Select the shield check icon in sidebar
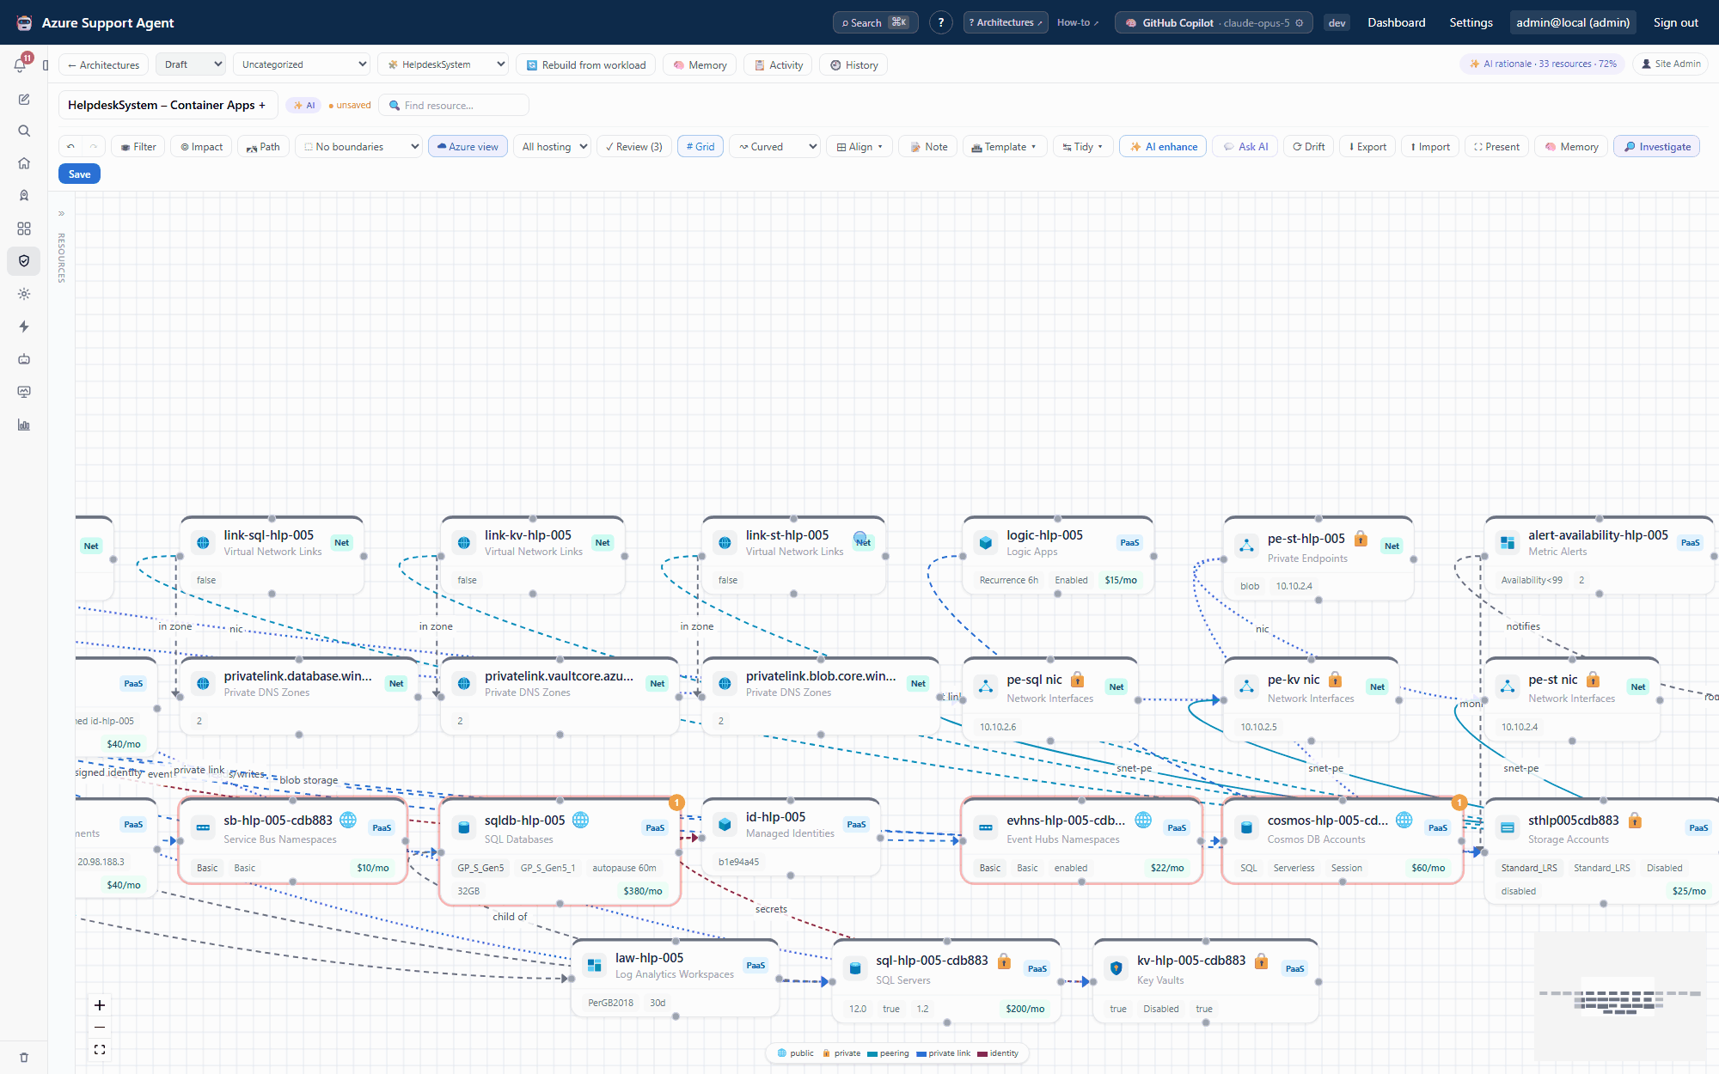 click(24, 261)
